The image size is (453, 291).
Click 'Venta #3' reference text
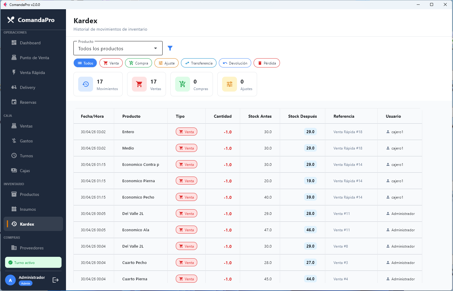341,263
